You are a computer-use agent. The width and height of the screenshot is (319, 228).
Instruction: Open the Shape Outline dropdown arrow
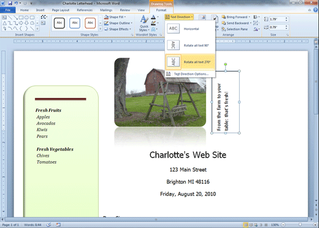[132, 23]
